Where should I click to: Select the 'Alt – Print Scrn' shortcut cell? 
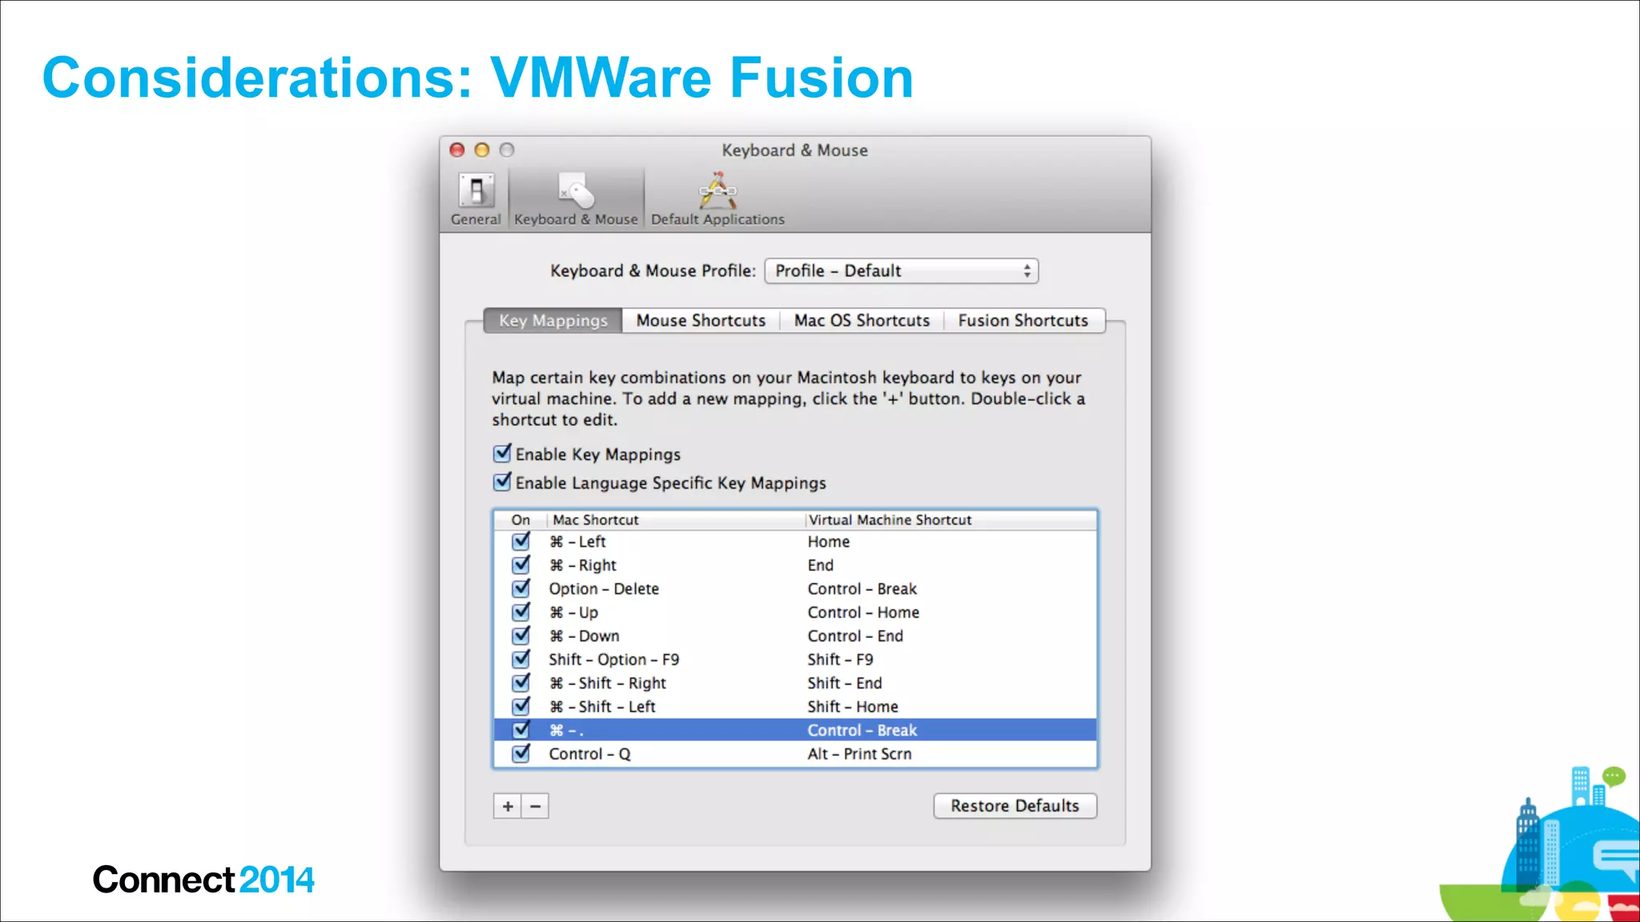tap(859, 754)
